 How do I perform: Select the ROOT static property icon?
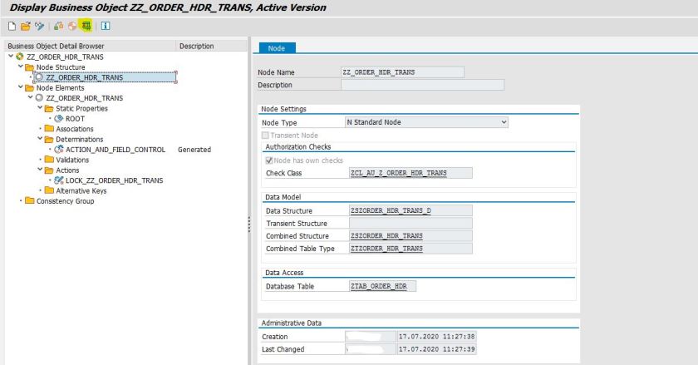click(59, 118)
